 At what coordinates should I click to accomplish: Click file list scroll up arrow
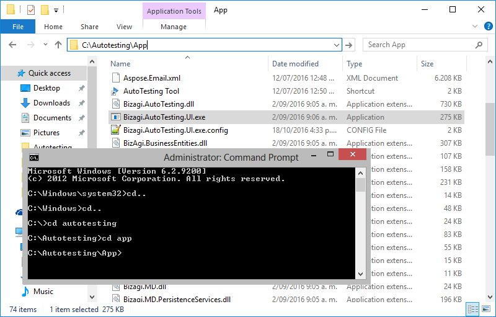pos(490,61)
